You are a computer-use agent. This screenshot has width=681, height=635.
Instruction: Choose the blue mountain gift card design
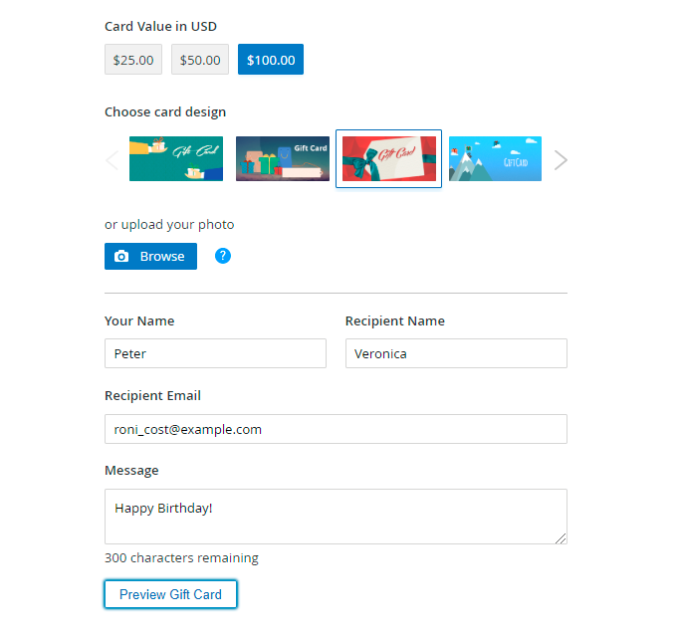pyautogui.click(x=495, y=159)
